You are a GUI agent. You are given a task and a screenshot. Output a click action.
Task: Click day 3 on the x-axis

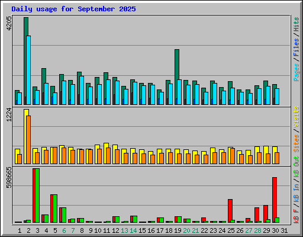[37, 230]
